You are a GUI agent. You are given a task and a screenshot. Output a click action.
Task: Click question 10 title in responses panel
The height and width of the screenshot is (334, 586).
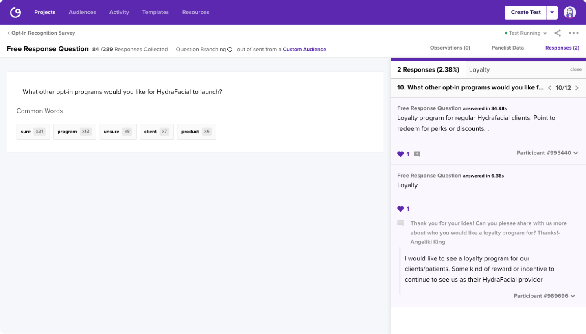tap(470, 88)
